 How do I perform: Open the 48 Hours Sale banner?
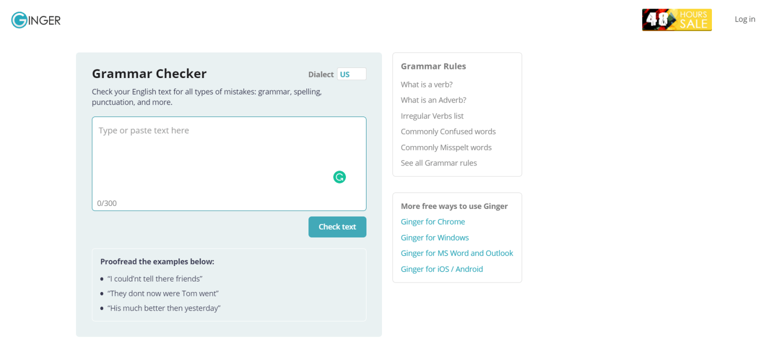tap(677, 20)
